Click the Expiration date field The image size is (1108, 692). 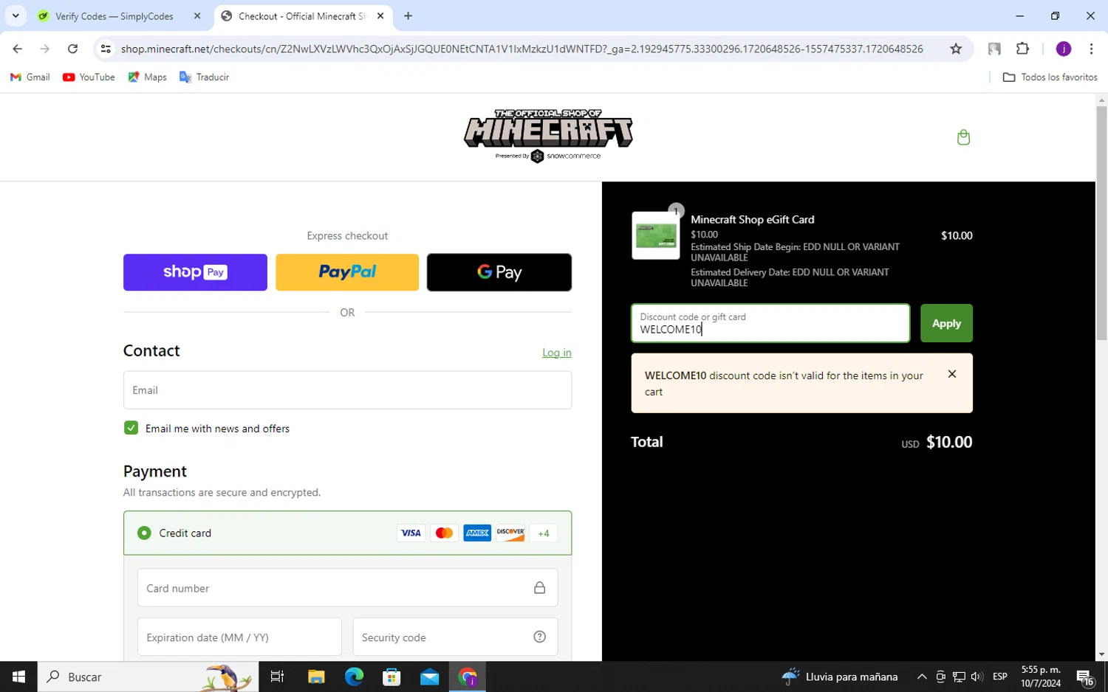pos(239,637)
